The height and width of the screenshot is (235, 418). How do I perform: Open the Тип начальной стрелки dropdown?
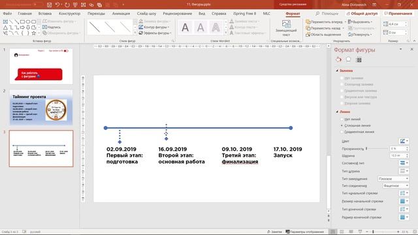click(x=404, y=193)
